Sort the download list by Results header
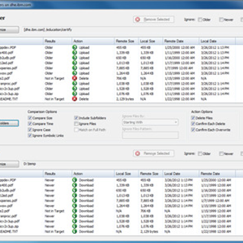Image resolution: width=243 pixels, height=243 pixels. coord(58,174)
